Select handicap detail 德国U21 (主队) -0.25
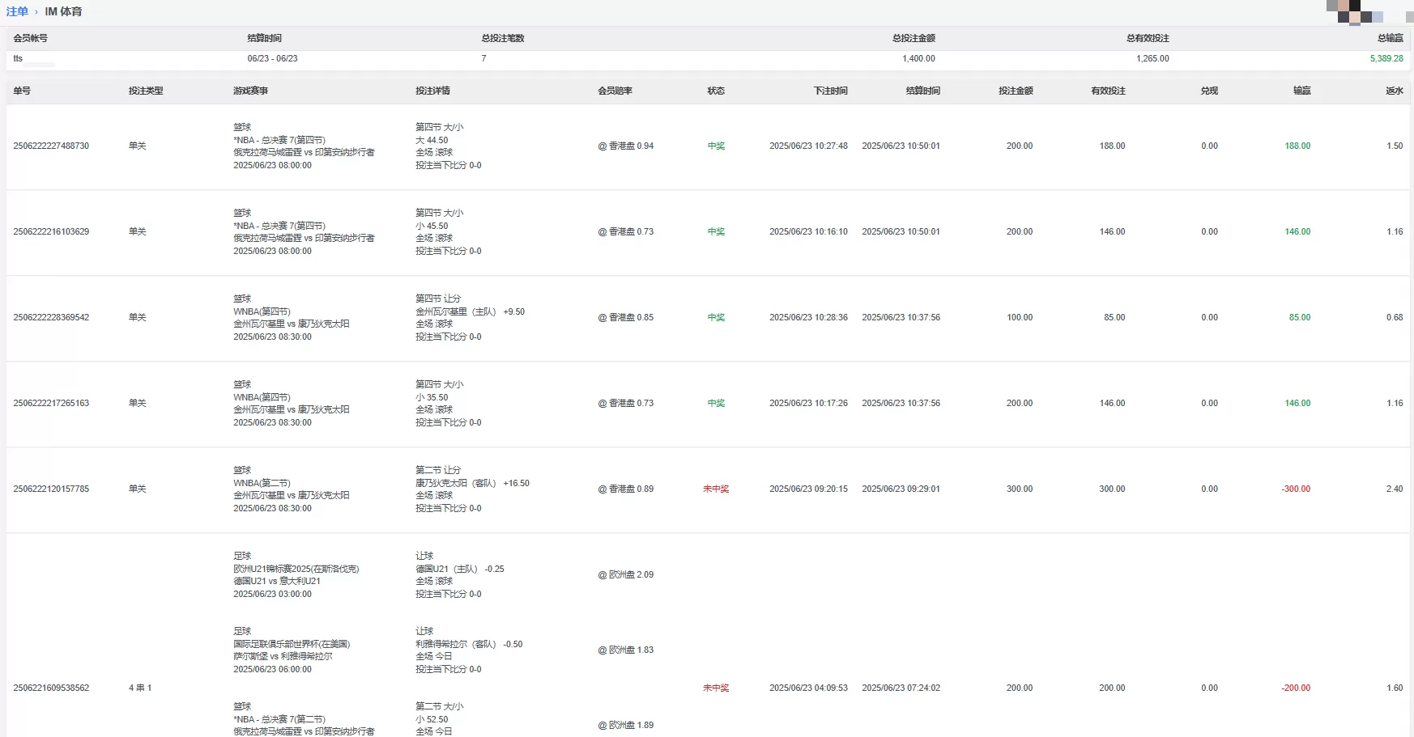The height and width of the screenshot is (737, 1414). pos(460,569)
